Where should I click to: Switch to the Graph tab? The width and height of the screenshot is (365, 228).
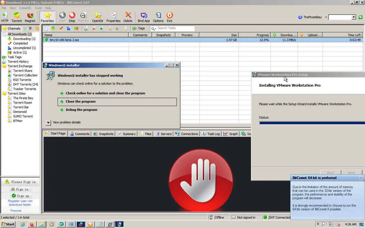point(231,134)
